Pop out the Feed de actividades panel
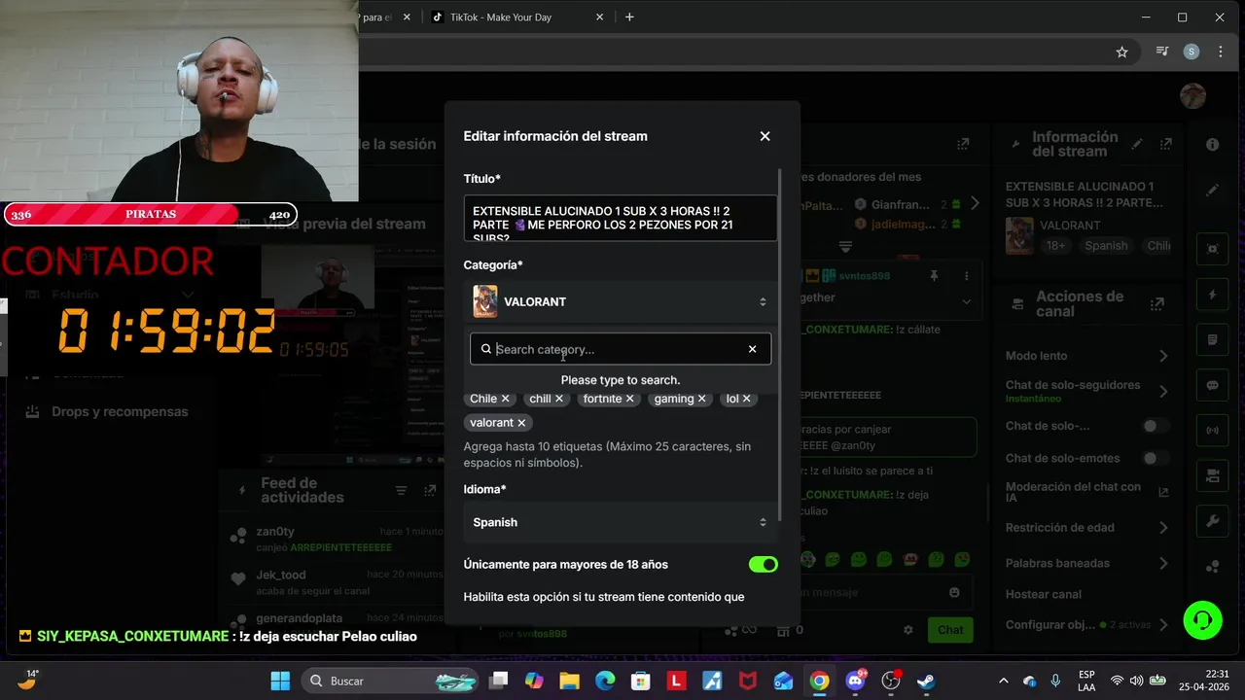The height and width of the screenshot is (700, 1245). [x=430, y=491]
